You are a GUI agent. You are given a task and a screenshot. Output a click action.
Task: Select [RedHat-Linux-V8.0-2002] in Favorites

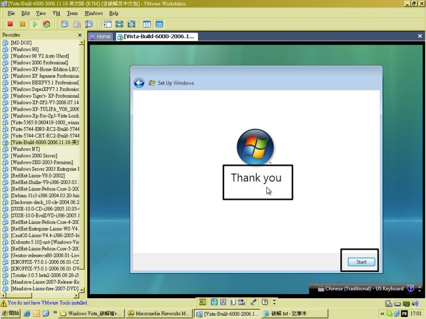(x=37, y=175)
